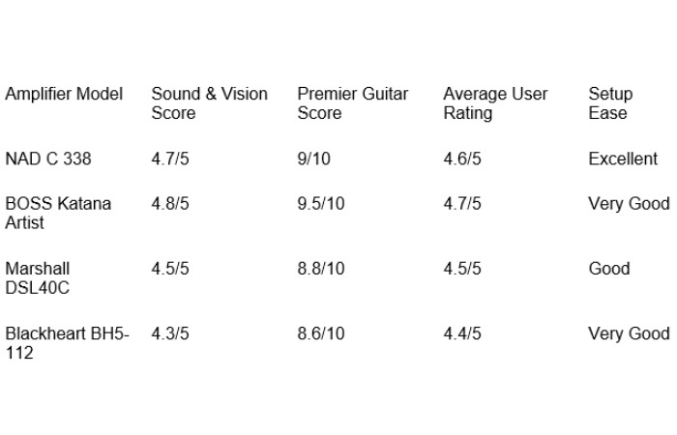Screen dimensions: 677x435
Task: Select the 4.4/5 average user rating
Action: click(462, 334)
